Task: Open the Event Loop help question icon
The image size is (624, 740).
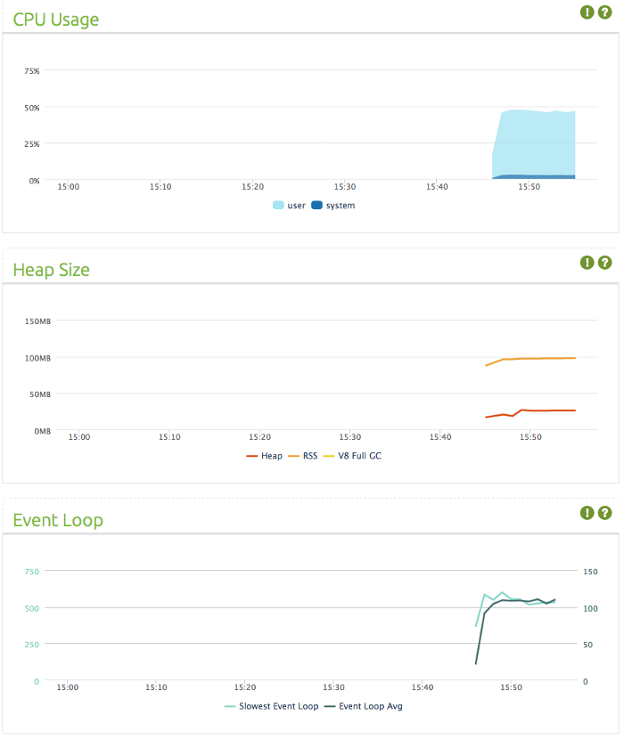Action: (x=604, y=513)
